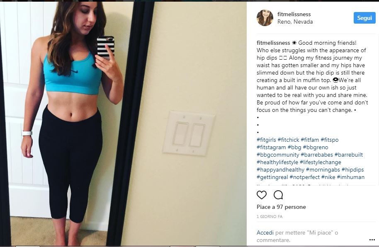Open the #bbgcommunity hashtag
This screenshot has width=379, height=247.
tap(278, 155)
